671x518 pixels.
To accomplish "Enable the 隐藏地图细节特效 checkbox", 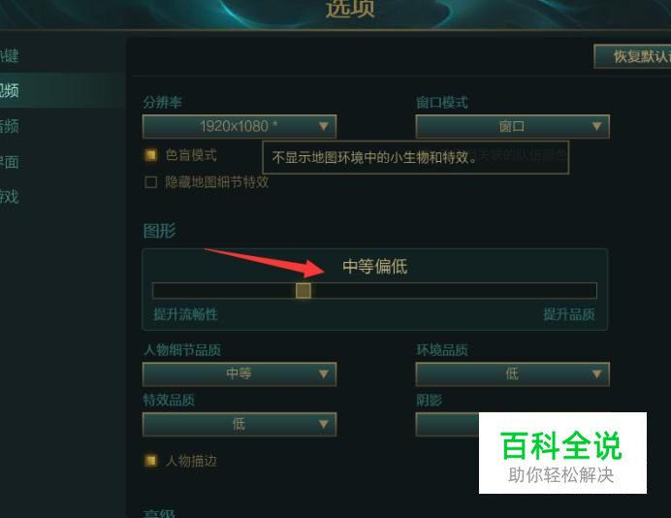I will (x=150, y=182).
